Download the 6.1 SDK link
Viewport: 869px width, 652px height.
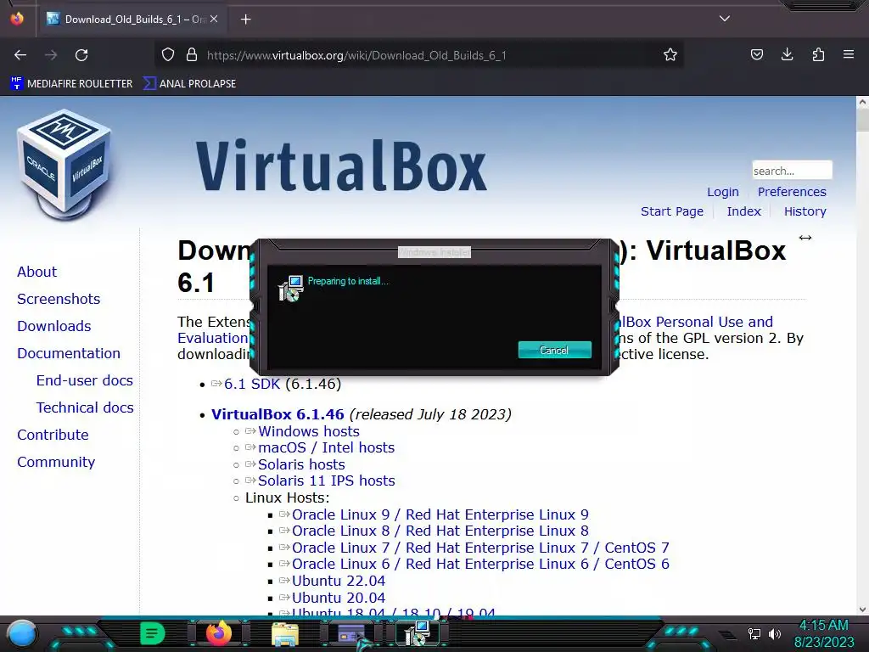click(x=251, y=384)
